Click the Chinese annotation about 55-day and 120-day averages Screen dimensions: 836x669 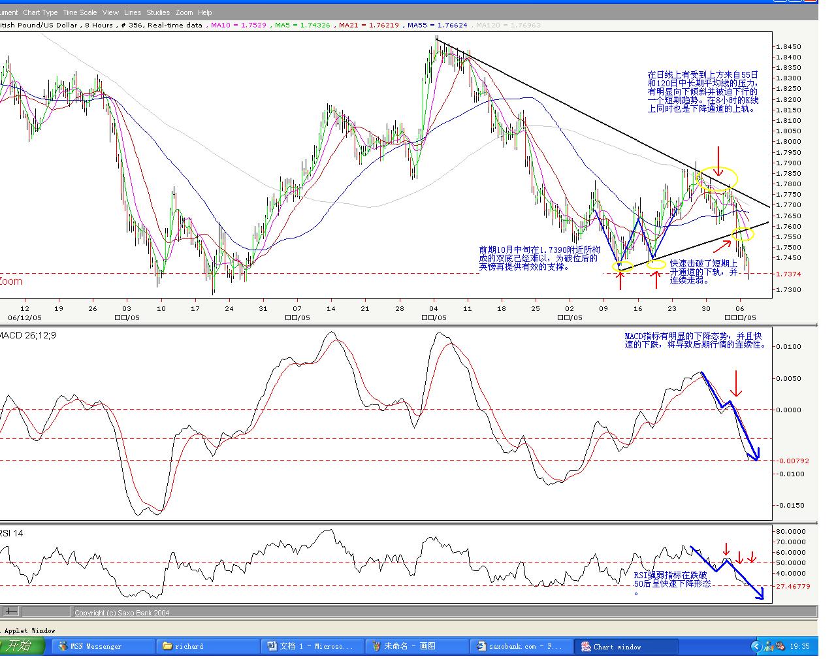coord(703,92)
